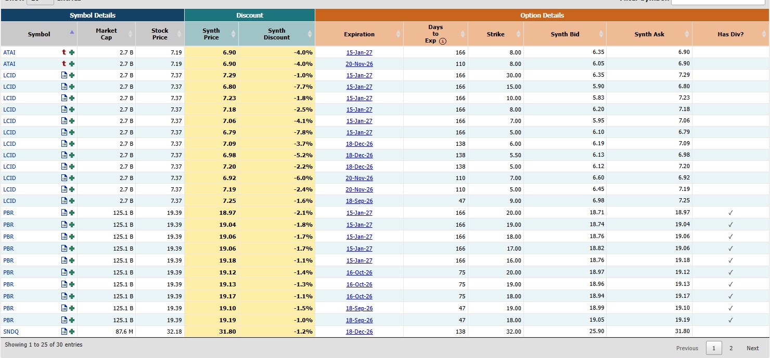
Task: Click the Next pagination button
Action: point(753,348)
